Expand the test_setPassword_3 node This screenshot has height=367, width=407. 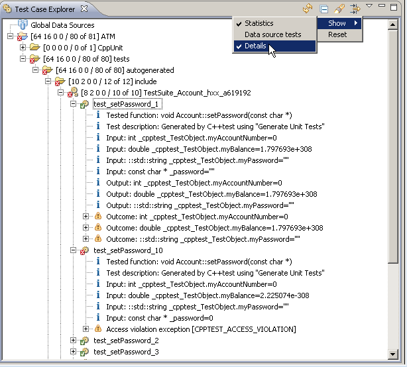pyautogui.click(x=73, y=352)
